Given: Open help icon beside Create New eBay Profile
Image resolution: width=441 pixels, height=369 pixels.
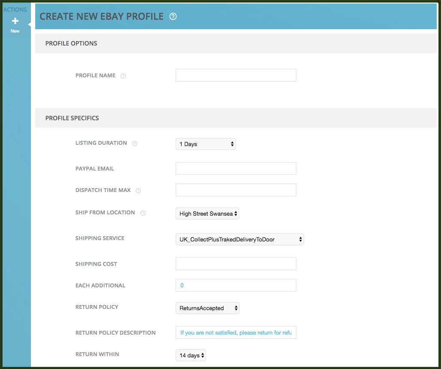Looking at the screenshot, I should click(x=173, y=17).
